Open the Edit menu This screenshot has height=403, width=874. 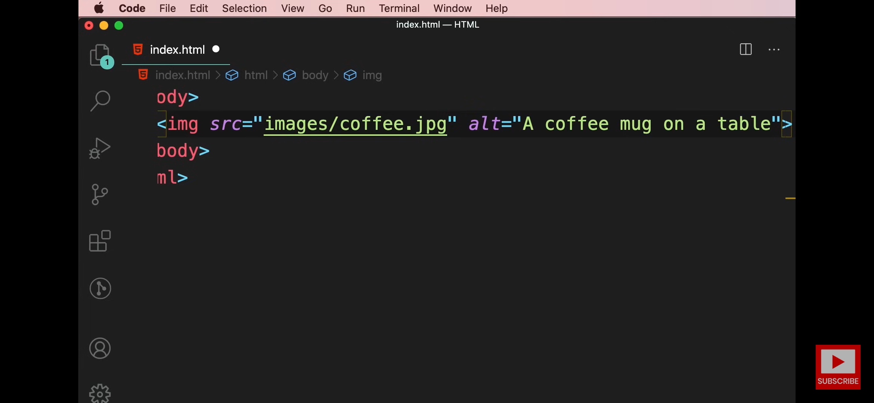[199, 8]
